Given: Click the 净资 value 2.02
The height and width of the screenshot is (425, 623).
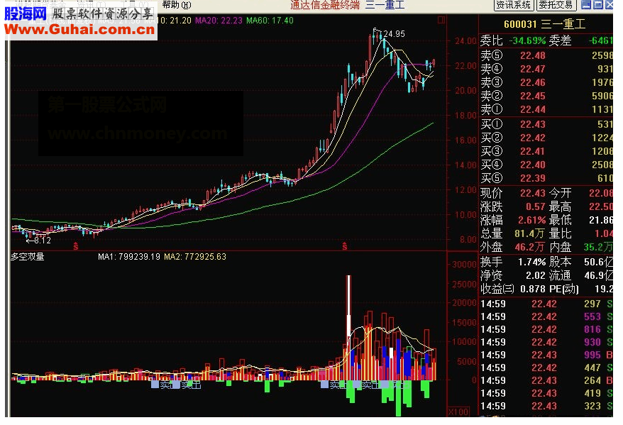Looking at the screenshot, I should (x=536, y=276).
